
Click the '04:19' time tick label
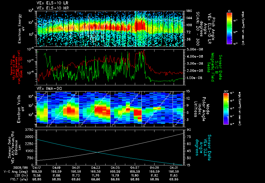coord(56,168)
